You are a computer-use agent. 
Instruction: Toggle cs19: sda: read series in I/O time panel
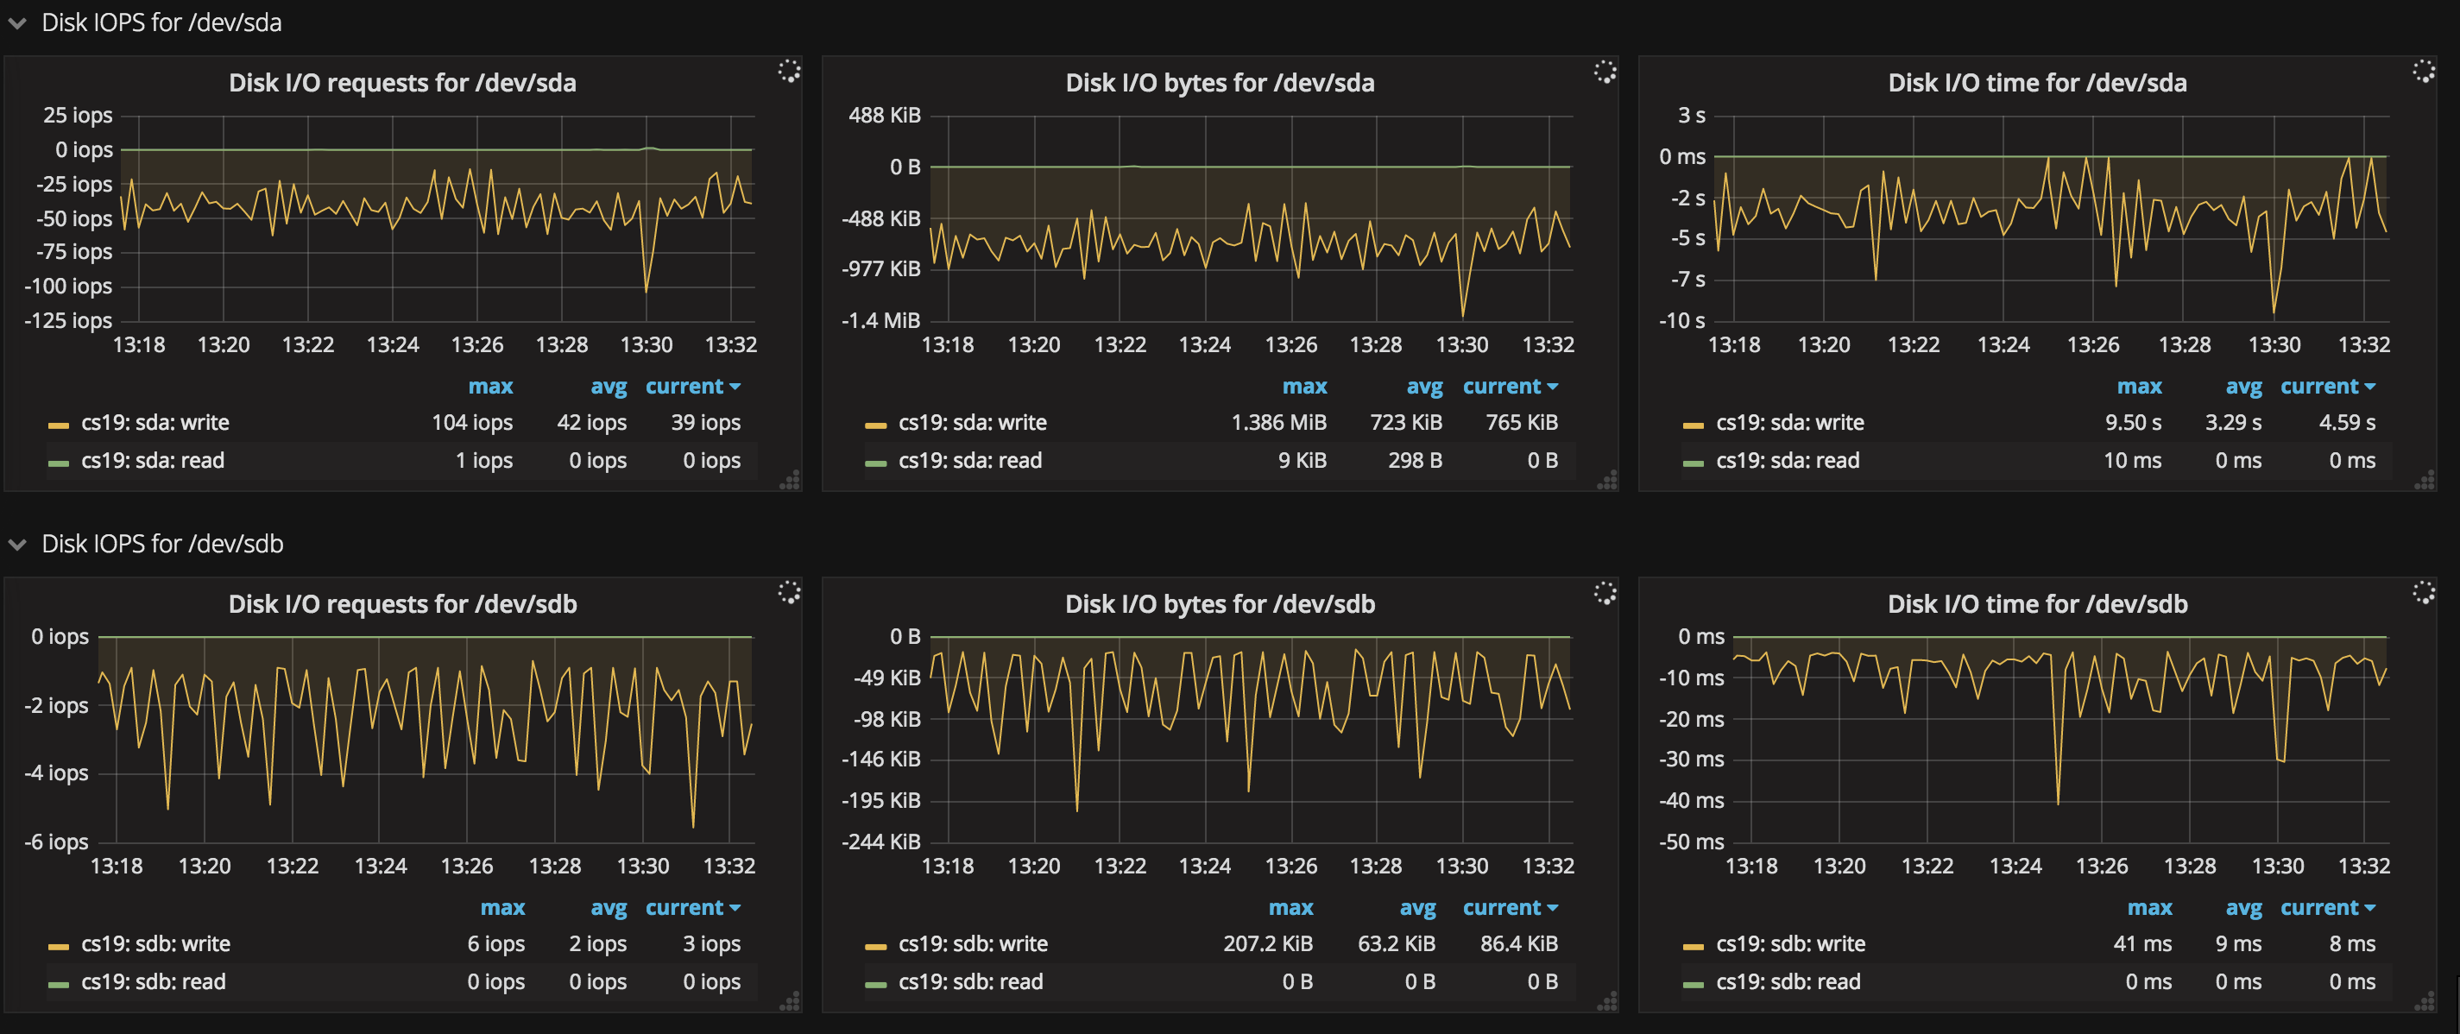point(1788,460)
